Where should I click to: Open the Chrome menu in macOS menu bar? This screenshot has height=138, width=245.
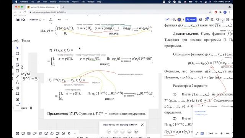(24, 2)
